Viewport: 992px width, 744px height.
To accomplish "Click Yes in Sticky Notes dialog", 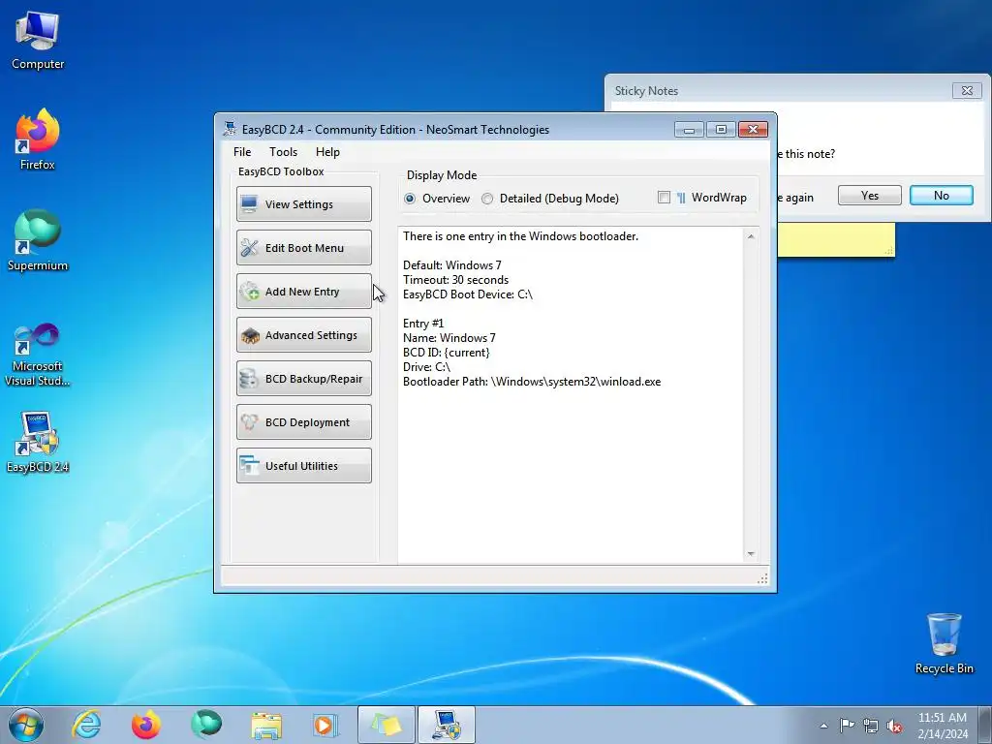I will (869, 196).
